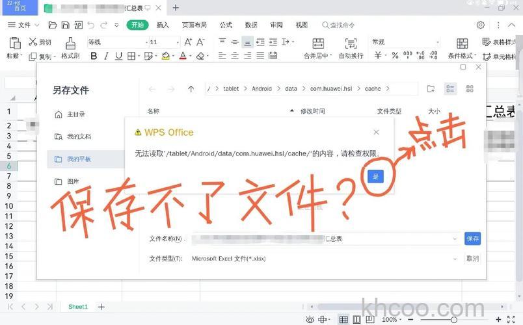
Task: Click the percent style icon
Action: click(x=396, y=55)
